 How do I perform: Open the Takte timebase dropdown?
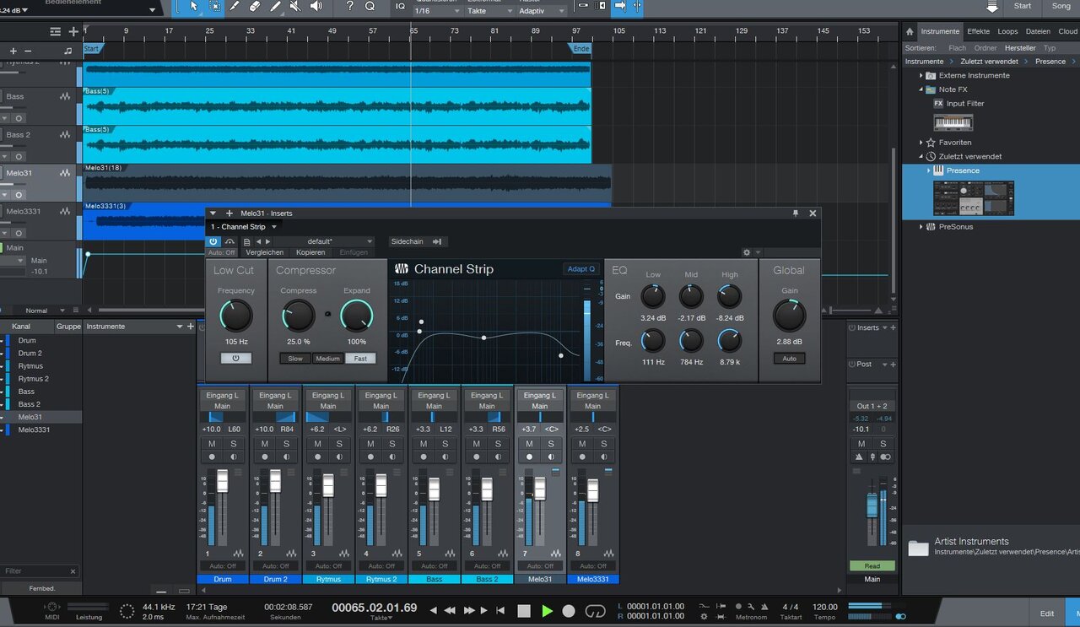point(489,11)
